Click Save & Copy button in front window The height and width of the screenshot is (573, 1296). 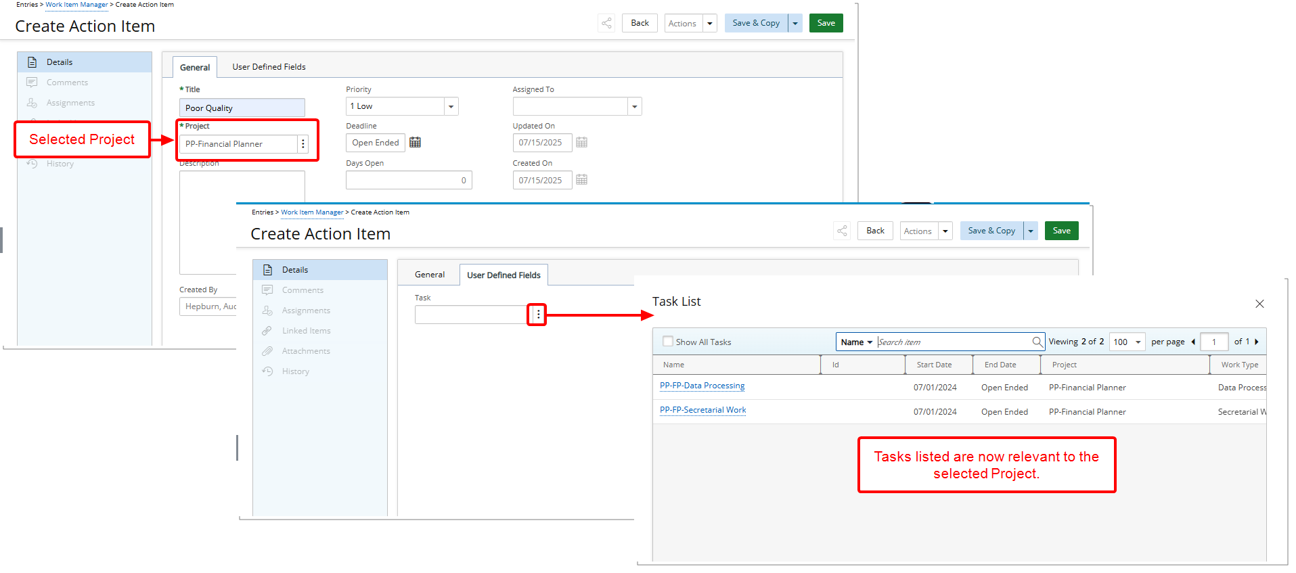tap(991, 231)
